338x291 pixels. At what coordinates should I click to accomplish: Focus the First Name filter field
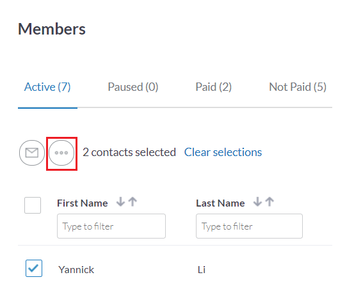(111, 226)
